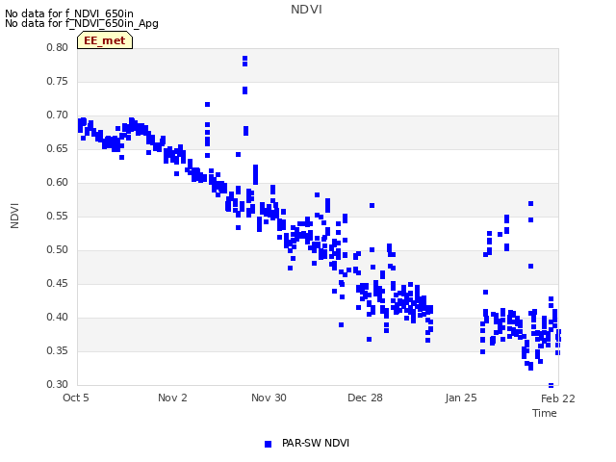Click the lowest data point near 0.30
The height and width of the screenshot is (462, 616).
(551, 385)
